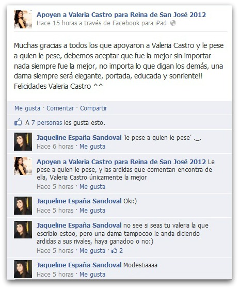Click page avatar beside 'Le pese a quien' reply
239x289 pixels.
pos(23,166)
